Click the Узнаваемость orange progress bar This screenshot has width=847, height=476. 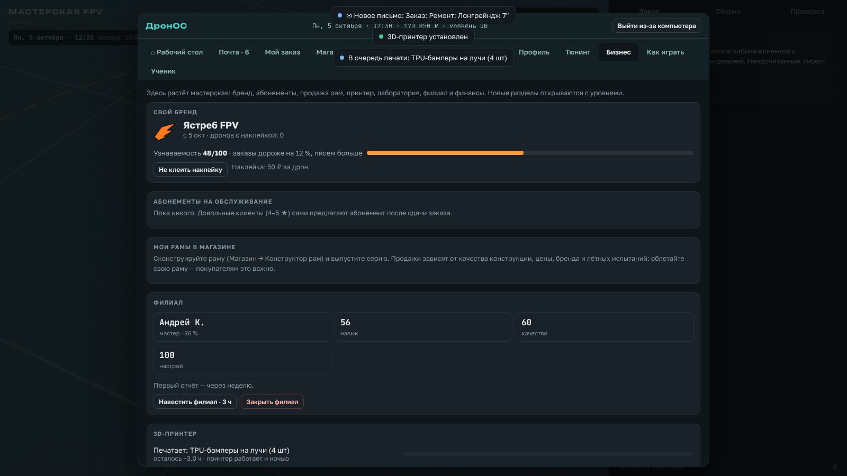coord(530,153)
